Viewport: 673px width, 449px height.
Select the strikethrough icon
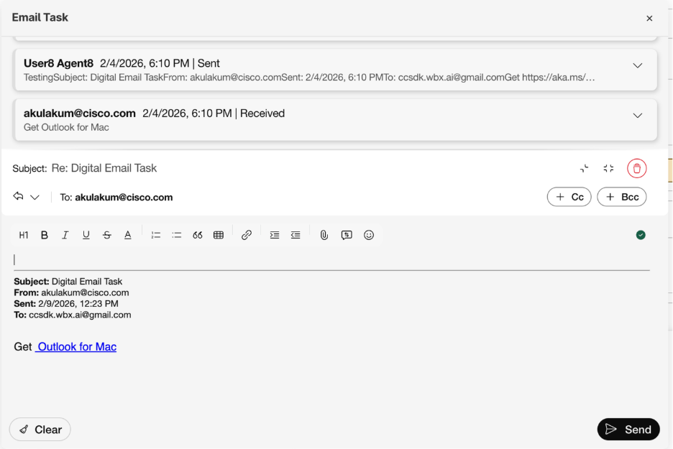tap(106, 235)
